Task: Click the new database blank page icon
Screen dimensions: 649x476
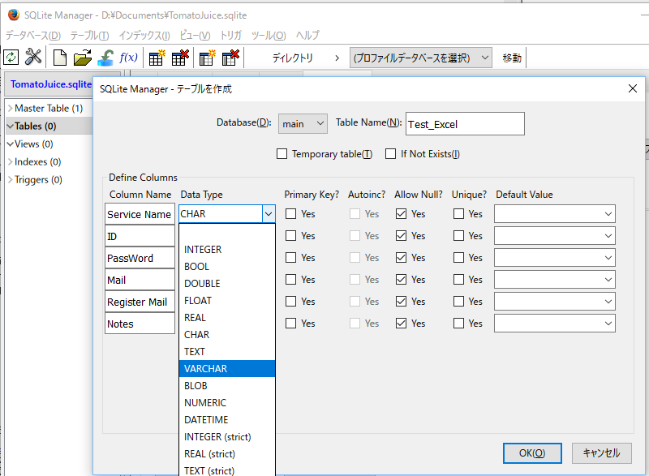Action: [x=60, y=58]
